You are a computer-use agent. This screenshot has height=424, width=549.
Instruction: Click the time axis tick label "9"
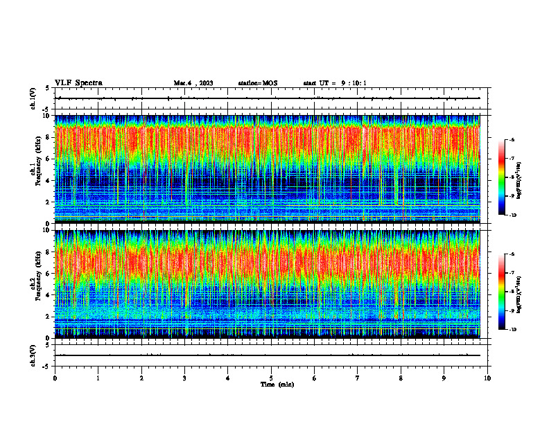444,378
